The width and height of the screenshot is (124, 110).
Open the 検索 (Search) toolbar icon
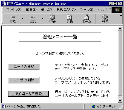[105, 17]
